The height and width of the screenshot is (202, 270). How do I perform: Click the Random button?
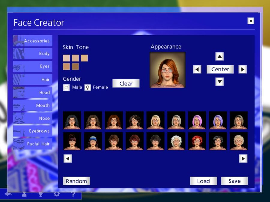[76, 181]
